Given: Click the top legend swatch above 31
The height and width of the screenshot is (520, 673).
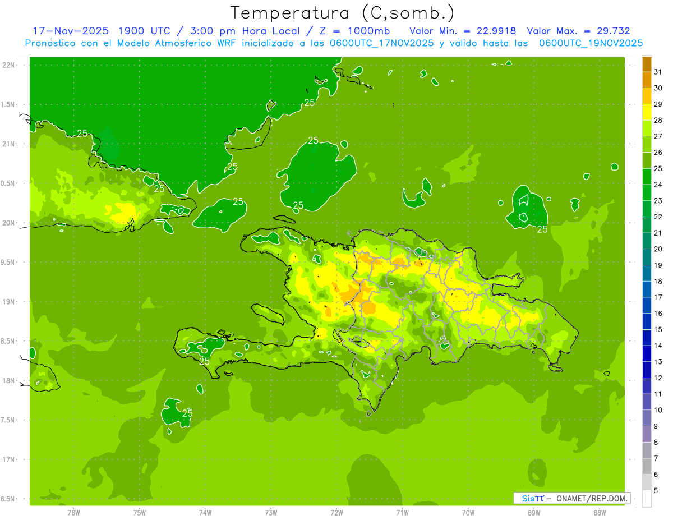Looking at the screenshot, I should tap(647, 64).
